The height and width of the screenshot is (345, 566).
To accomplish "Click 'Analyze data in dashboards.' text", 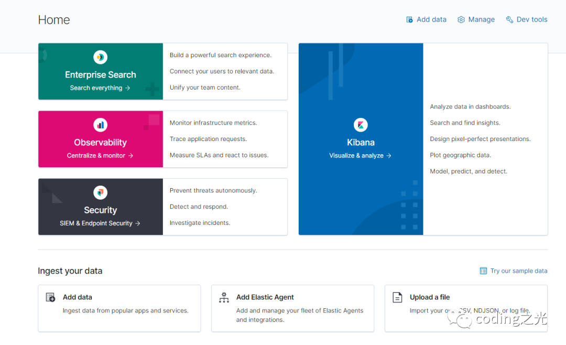I will click(x=470, y=106).
